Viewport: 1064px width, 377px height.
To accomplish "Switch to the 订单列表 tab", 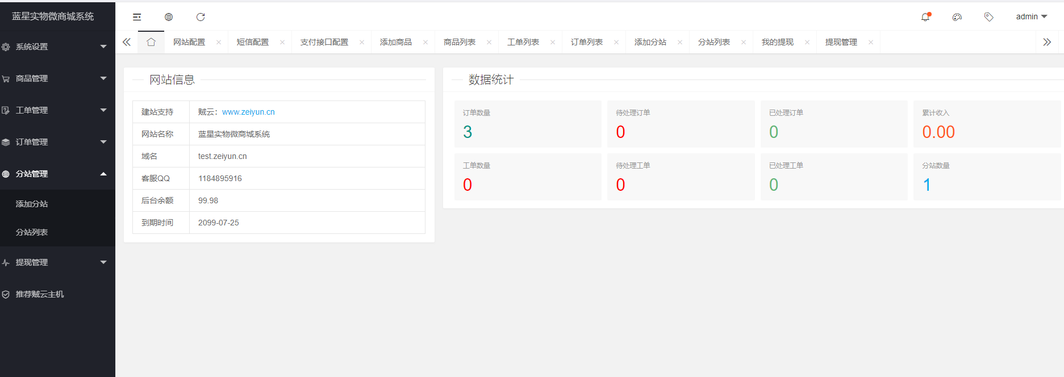I will click(587, 42).
